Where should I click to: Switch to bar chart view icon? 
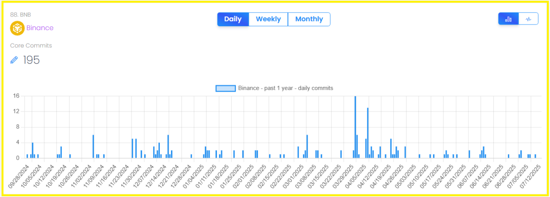(508, 19)
